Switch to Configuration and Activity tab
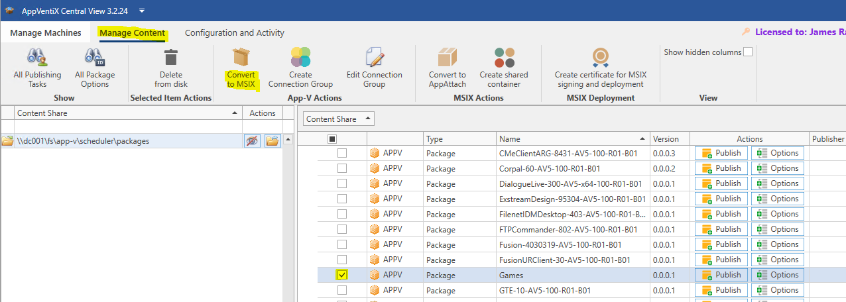Screen dimensions: 846x302 [x=234, y=32]
